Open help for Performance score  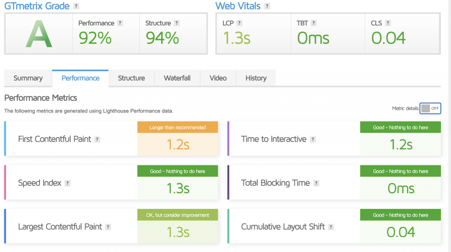[120, 23]
